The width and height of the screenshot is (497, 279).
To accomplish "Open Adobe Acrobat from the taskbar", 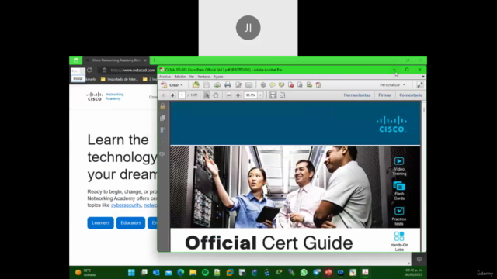I will 365,272.
